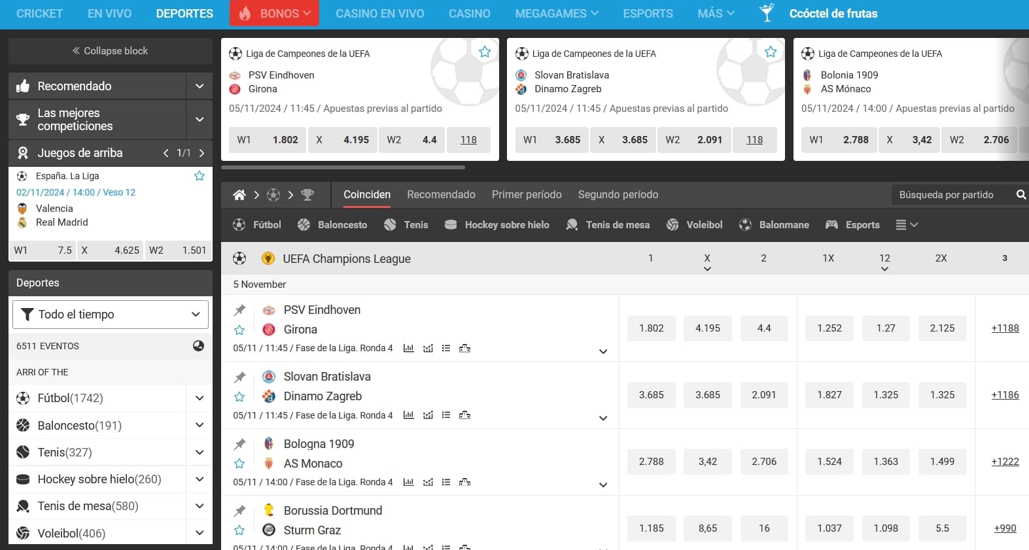Bet 2.091 on Dinamo Zagreb win in list
Viewport: 1029px width, 550px height.
[x=764, y=395]
